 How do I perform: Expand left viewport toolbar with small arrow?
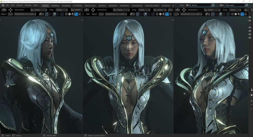click(x=1, y=20)
